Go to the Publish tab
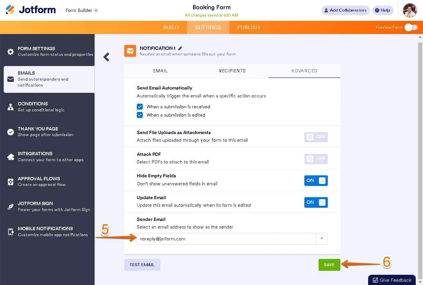The image size is (423, 285). [x=249, y=27]
